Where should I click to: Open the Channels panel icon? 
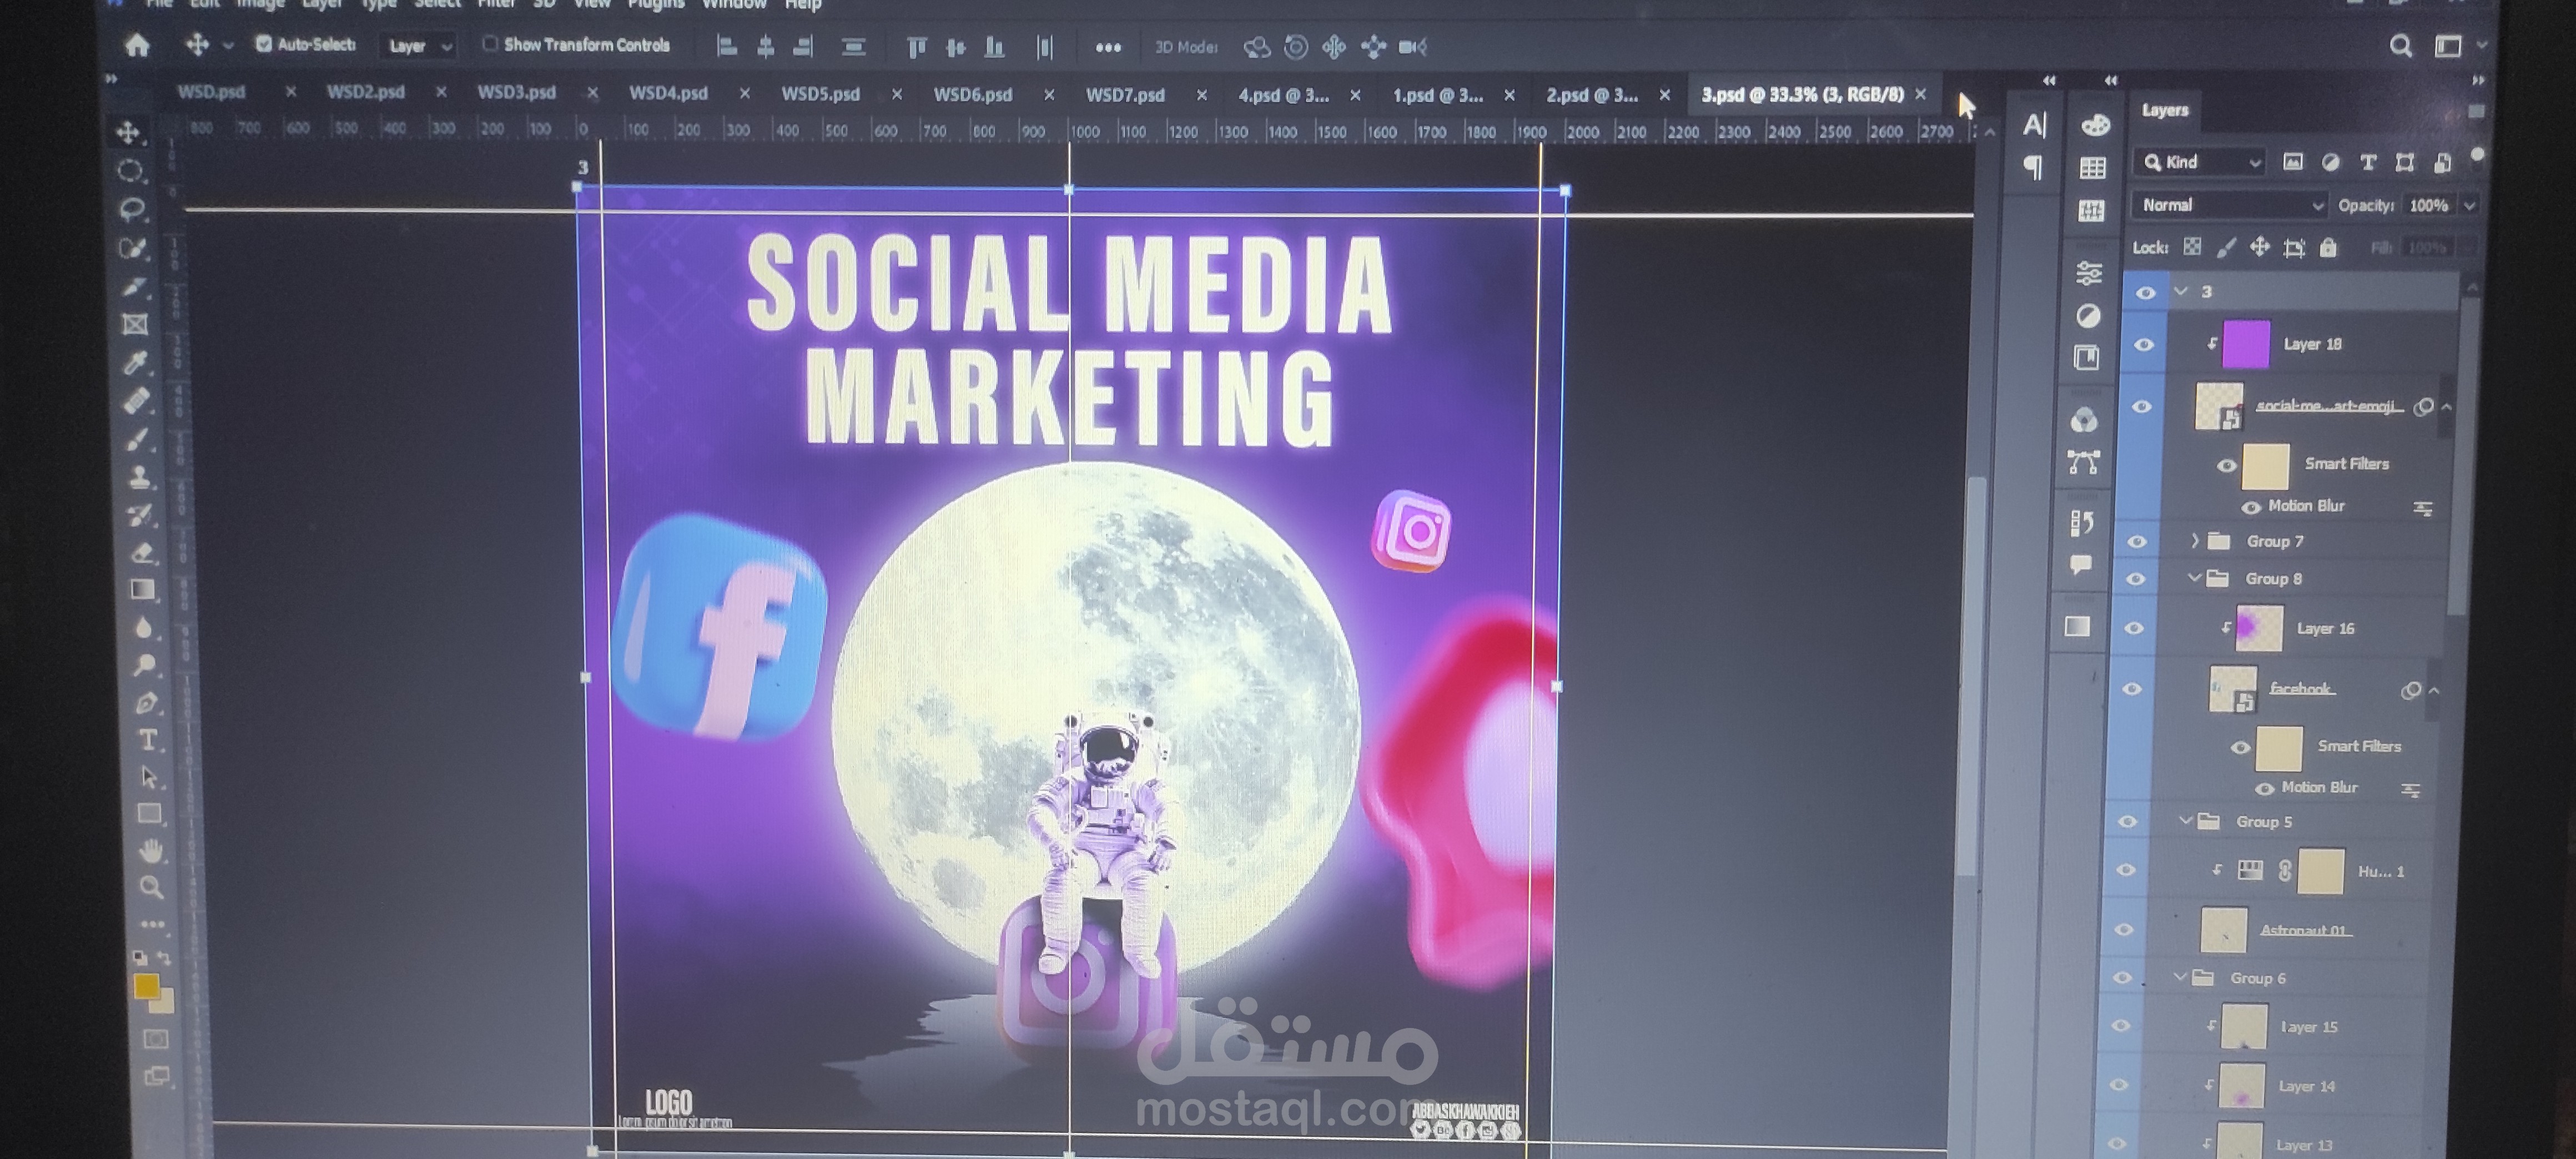[2084, 420]
